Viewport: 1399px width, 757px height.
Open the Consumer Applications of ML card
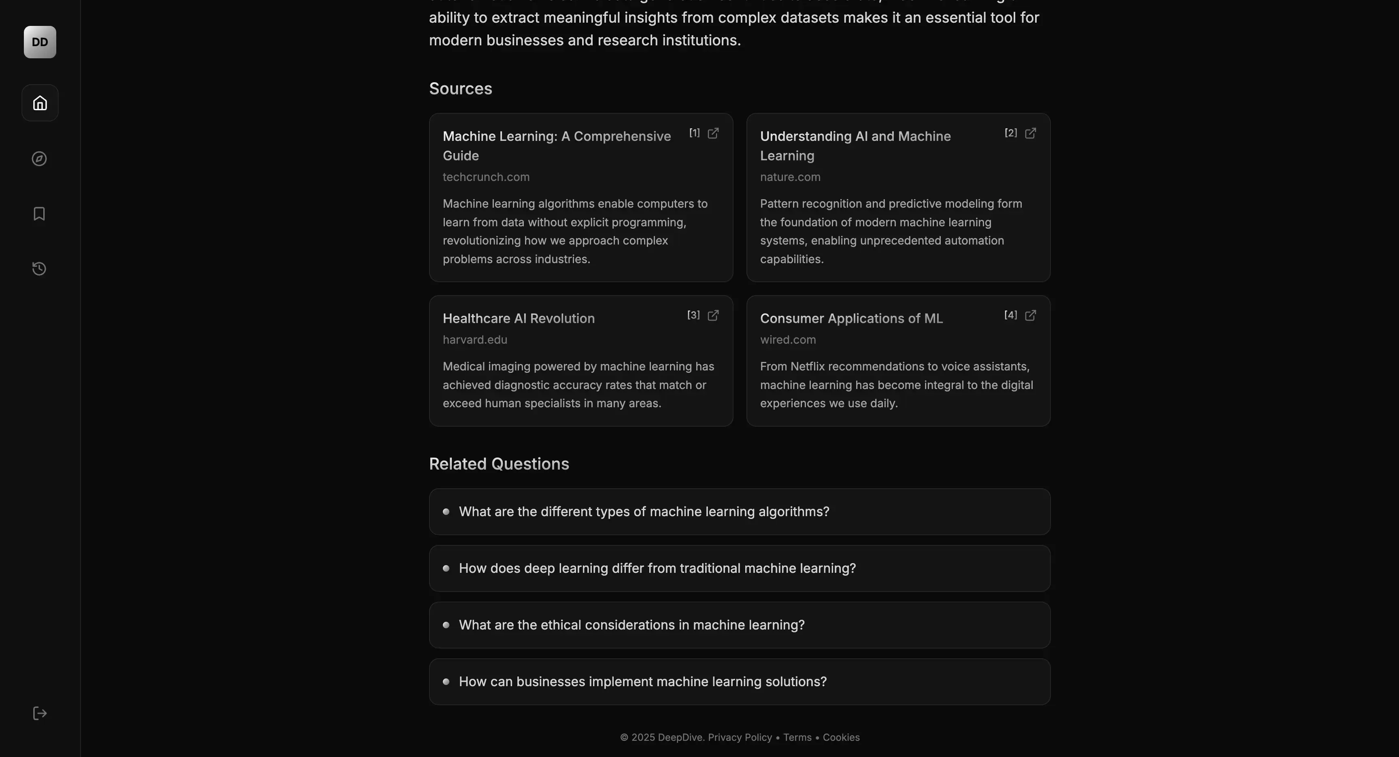(898, 361)
